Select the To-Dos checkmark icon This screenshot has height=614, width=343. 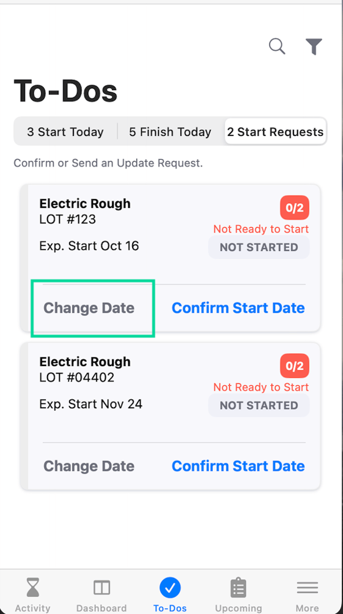click(x=170, y=588)
